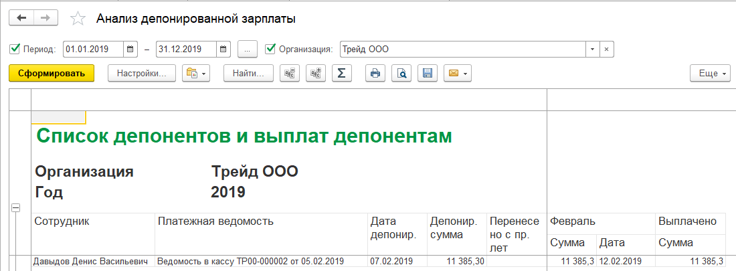Click the end date field 31.12.2019
Image resolution: width=736 pixels, height=271 pixels.
click(x=187, y=49)
